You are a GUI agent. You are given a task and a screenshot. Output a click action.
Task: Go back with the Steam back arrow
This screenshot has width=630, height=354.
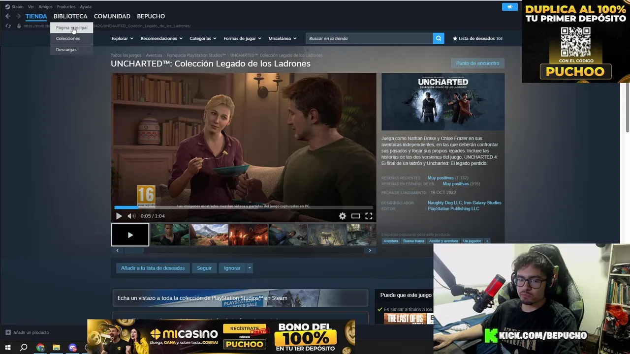click(7, 16)
